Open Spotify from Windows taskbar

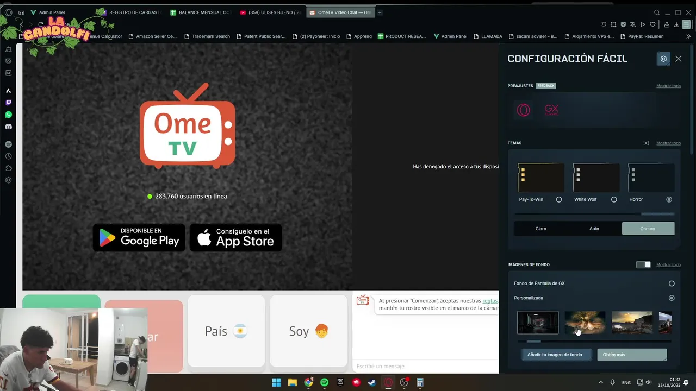(324, 382)
